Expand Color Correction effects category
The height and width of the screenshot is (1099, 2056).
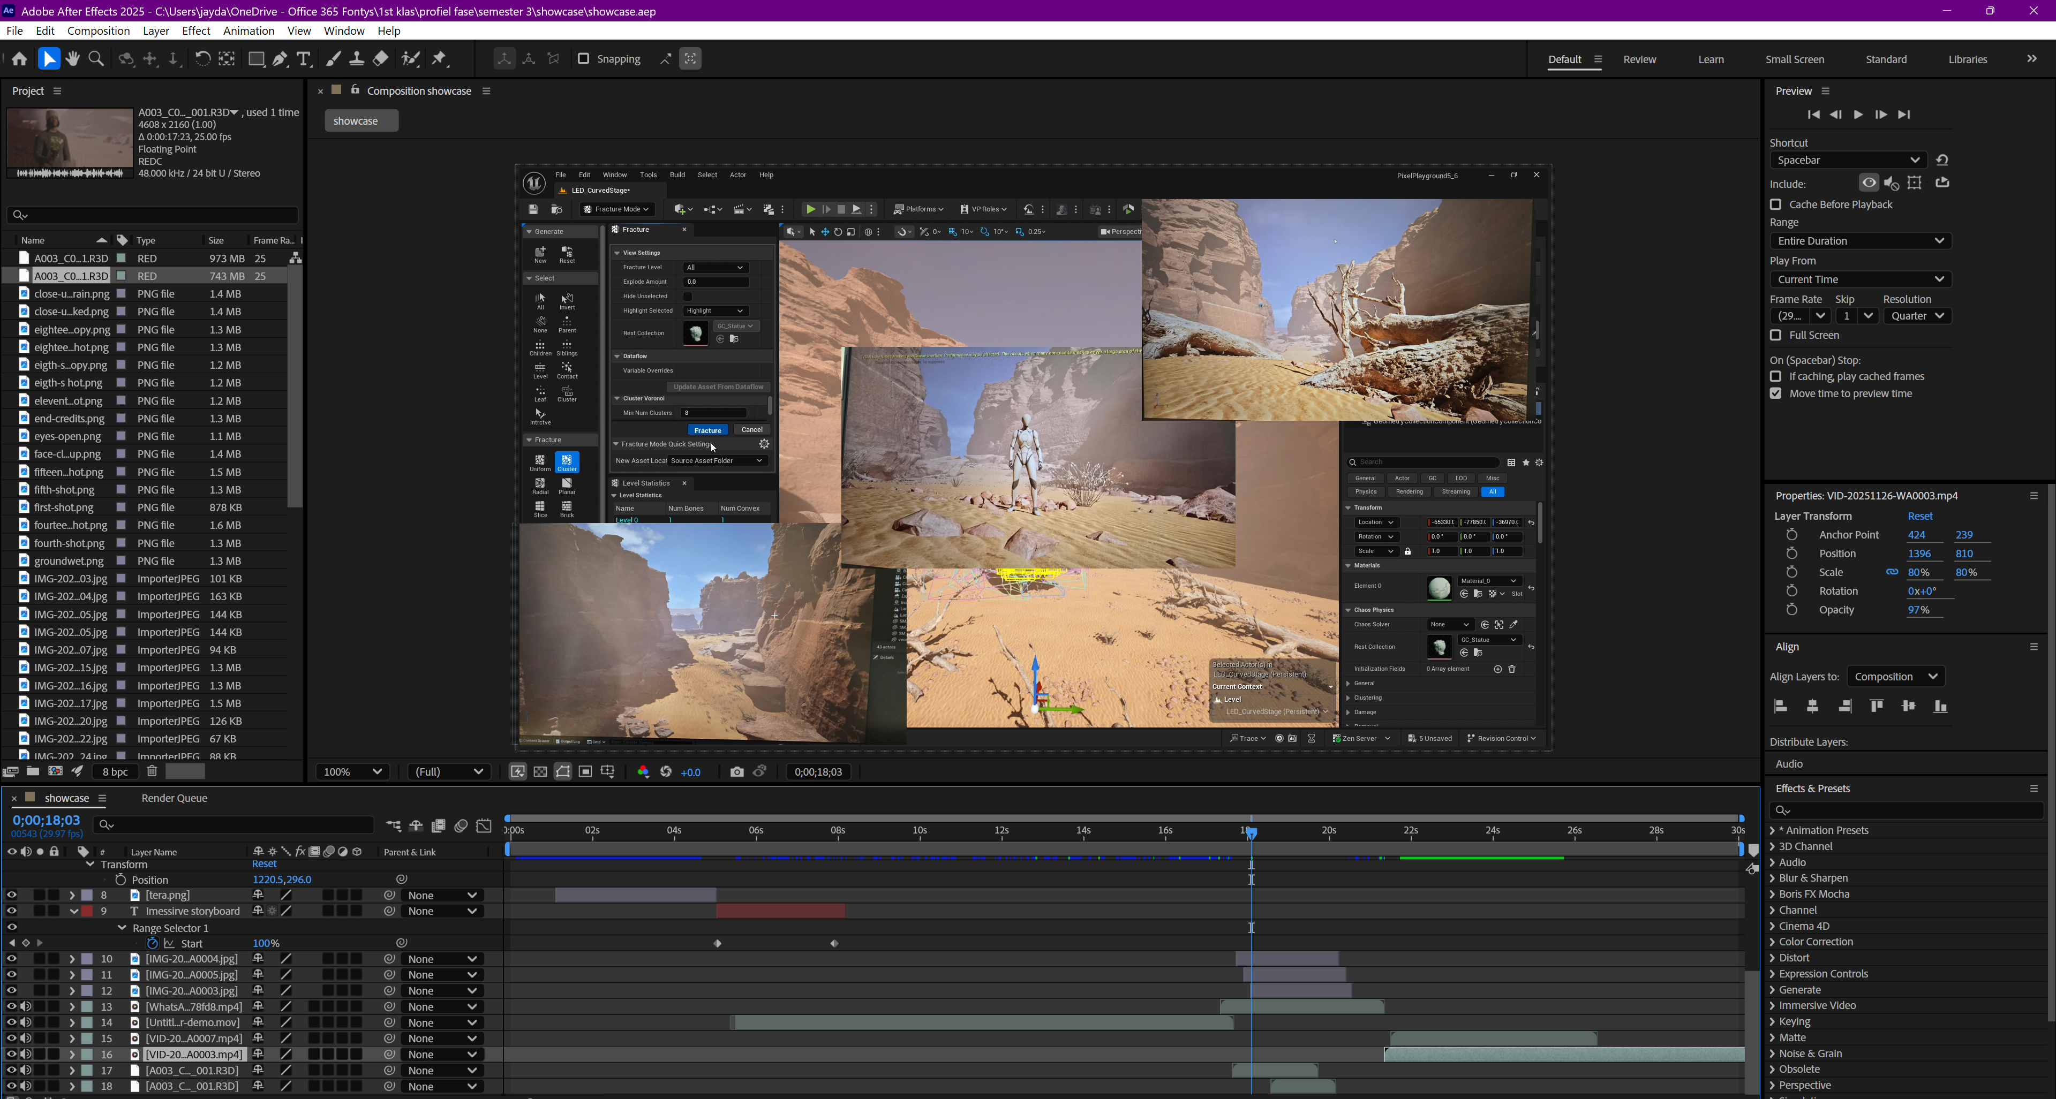[x=1773, y=942]
